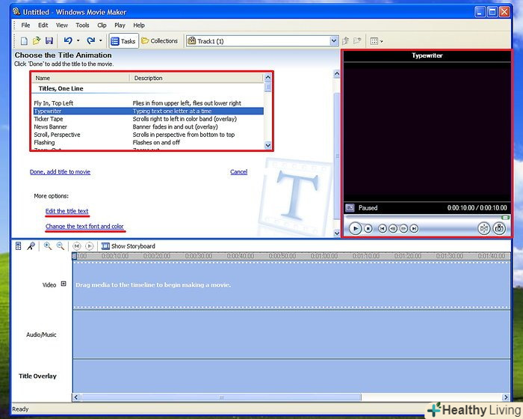This screenshot has width=523, height=419.
Task: Click task pane scrollbar up arrow
Action: (337, 73)
